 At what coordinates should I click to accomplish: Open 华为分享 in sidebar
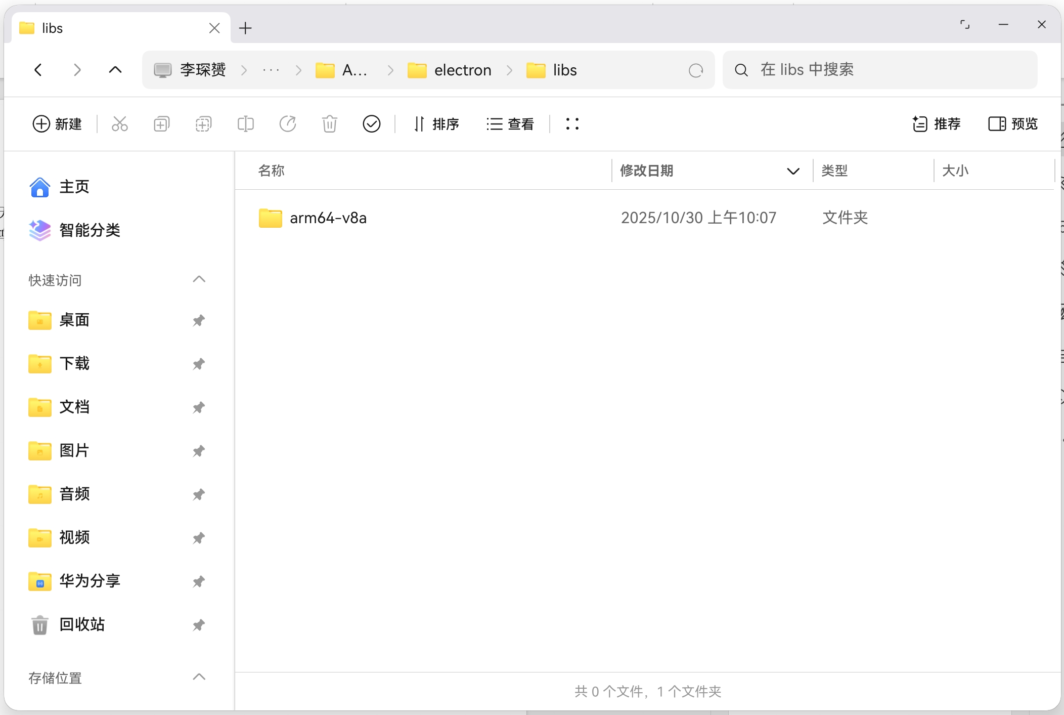75,581
